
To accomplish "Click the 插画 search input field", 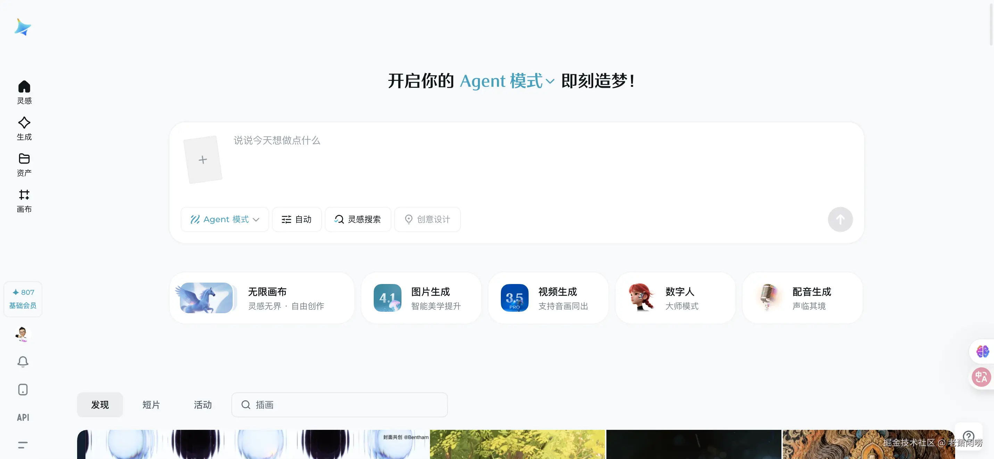I will click(x=340, y=404).
